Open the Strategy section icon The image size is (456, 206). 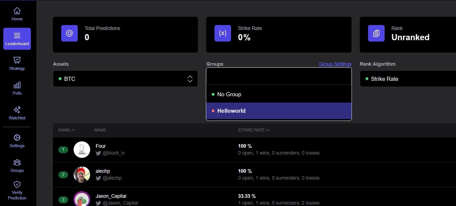coord(17,60)
